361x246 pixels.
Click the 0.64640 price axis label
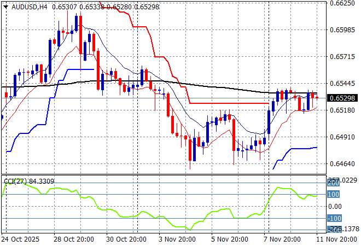tap(342, 164)
